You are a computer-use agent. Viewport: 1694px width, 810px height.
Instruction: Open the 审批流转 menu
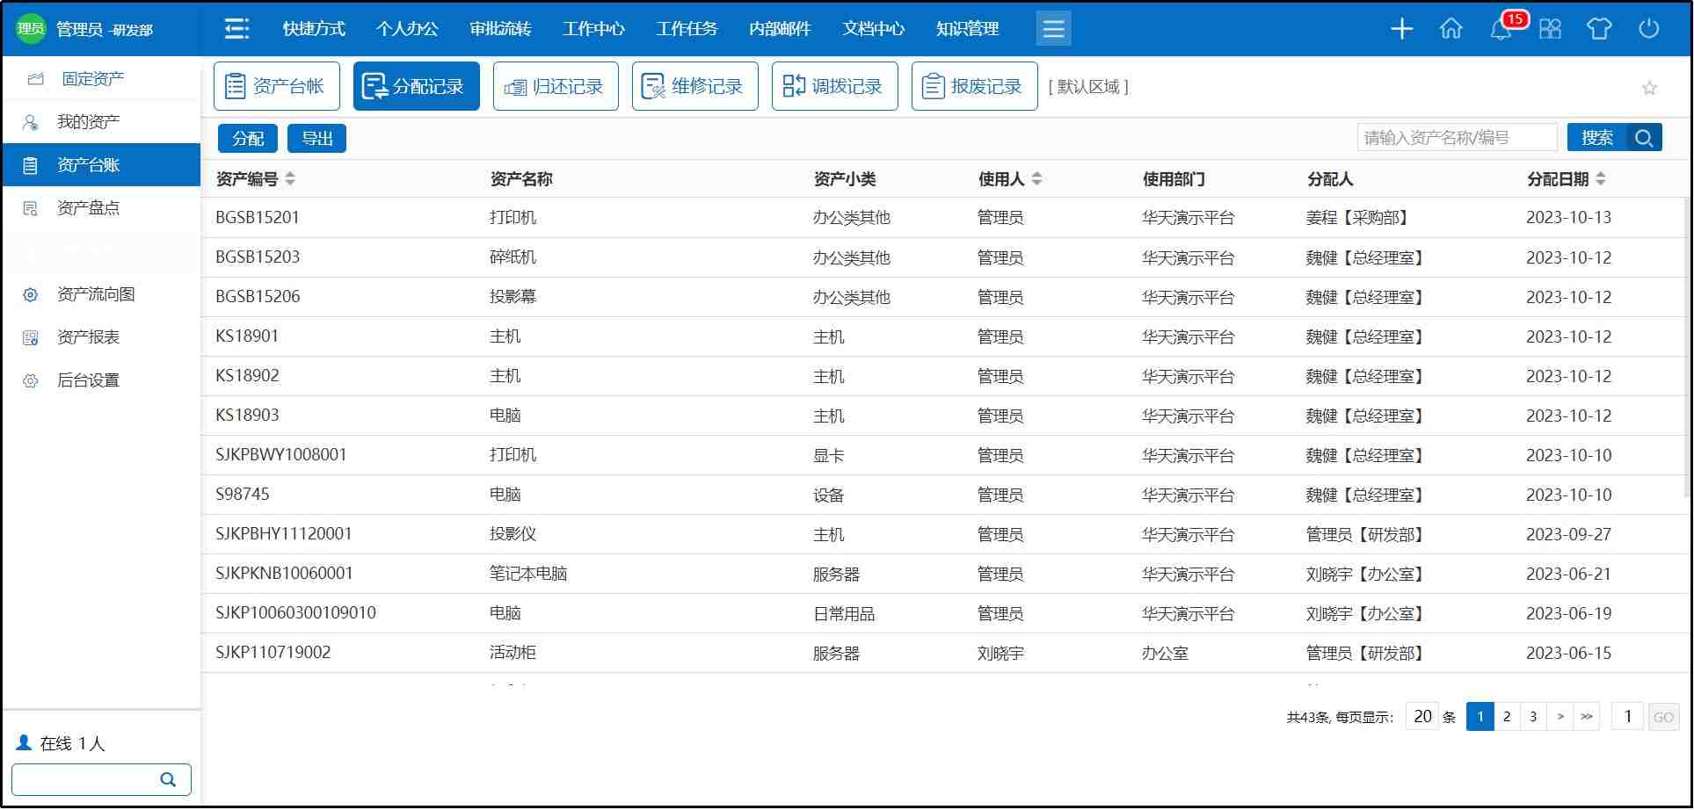click(x=500, y=29)
